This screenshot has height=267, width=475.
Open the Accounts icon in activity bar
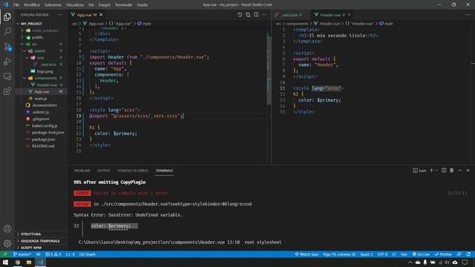click(7, 228)
